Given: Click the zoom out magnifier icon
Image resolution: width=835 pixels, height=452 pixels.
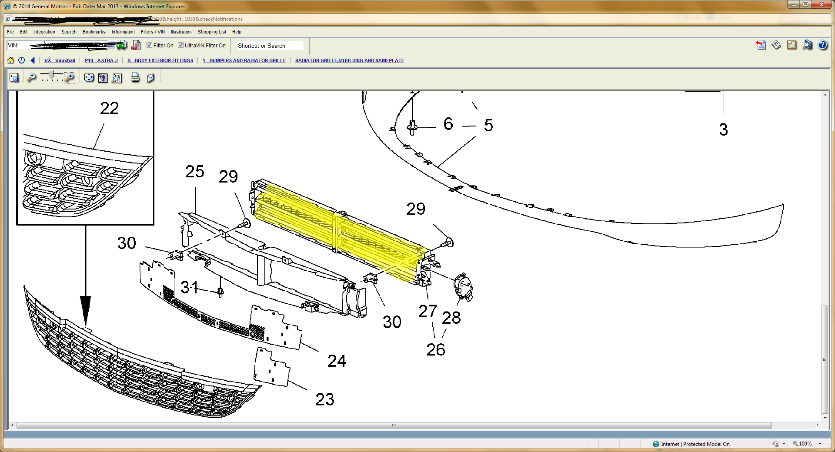Looking at the screenshot, I should (31, 78).
